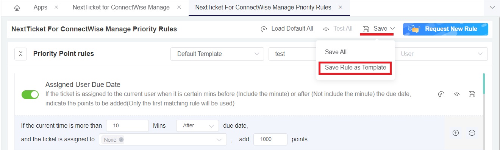Toggle the Assigned User Due Date switch
This screenshot has width=500, height=150.
pyautogui.click(x=30, y=94)
